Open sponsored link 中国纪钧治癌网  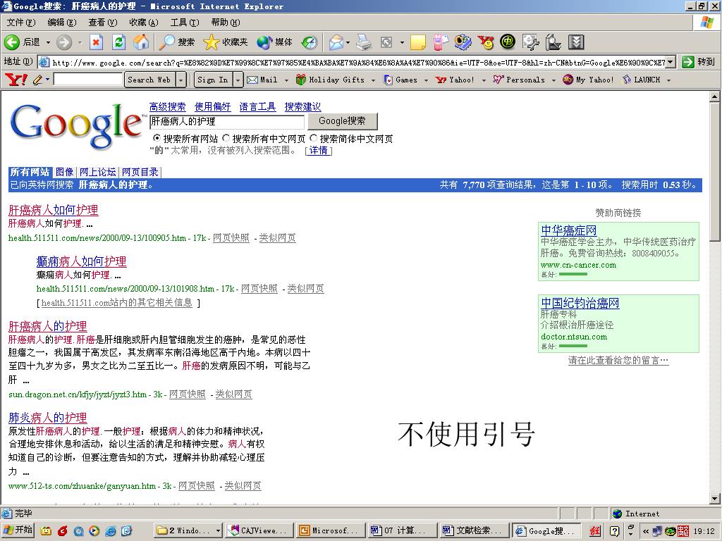pyautogui.click(x=580, y=303)
